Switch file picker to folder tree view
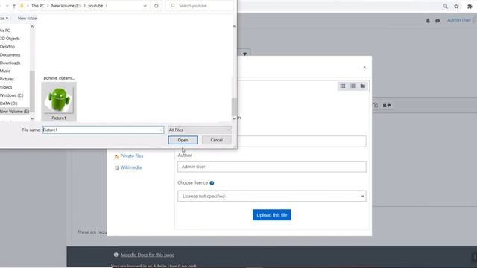 tap(363, 86)
